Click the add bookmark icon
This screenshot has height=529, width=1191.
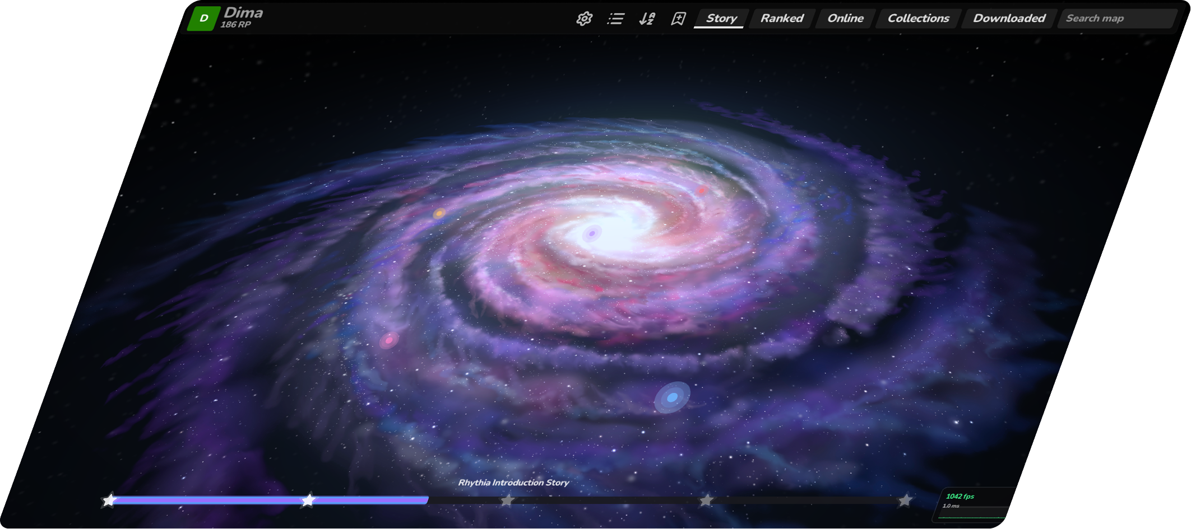pyautogui.click(x=678, y=19)
